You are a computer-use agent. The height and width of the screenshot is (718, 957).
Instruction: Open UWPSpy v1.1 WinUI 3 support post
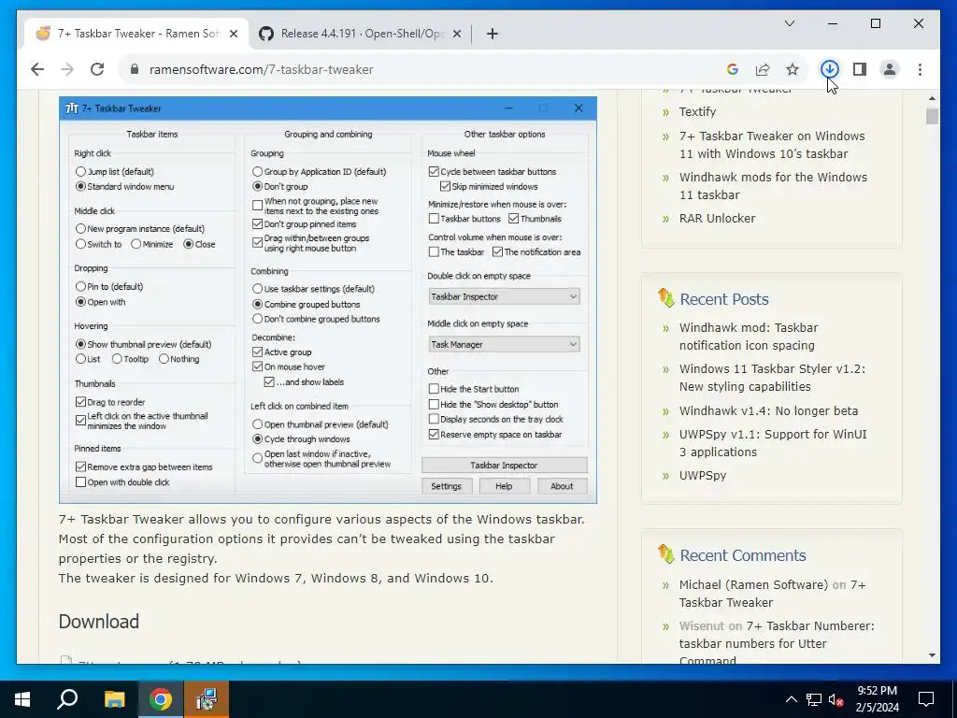[x=773, y=443]
